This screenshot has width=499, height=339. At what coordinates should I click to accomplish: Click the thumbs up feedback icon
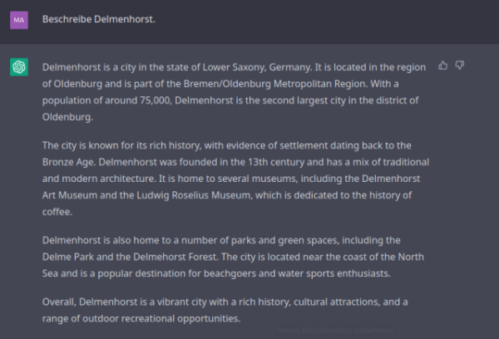coord(442,66)
